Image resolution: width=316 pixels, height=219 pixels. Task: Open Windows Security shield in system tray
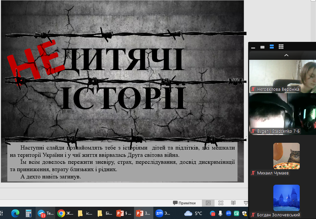(x=244, y=213)
